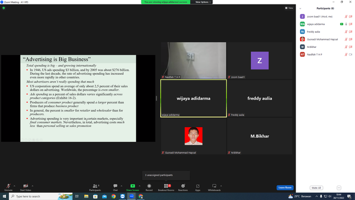Viewport: 355px width, 200px height.
Task: Click the freddy aulia video tile
Action: click(260, 98)
